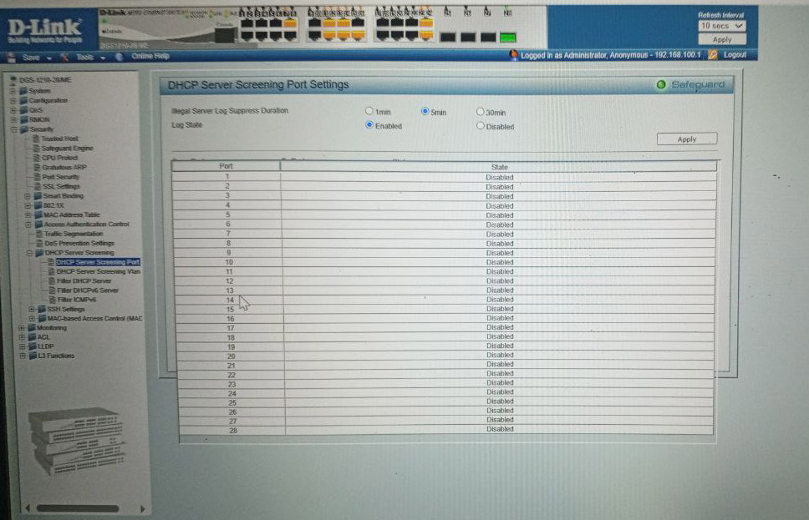The image size is (809, 520).
Task: Click the Port column header
Action: [226, 166]
